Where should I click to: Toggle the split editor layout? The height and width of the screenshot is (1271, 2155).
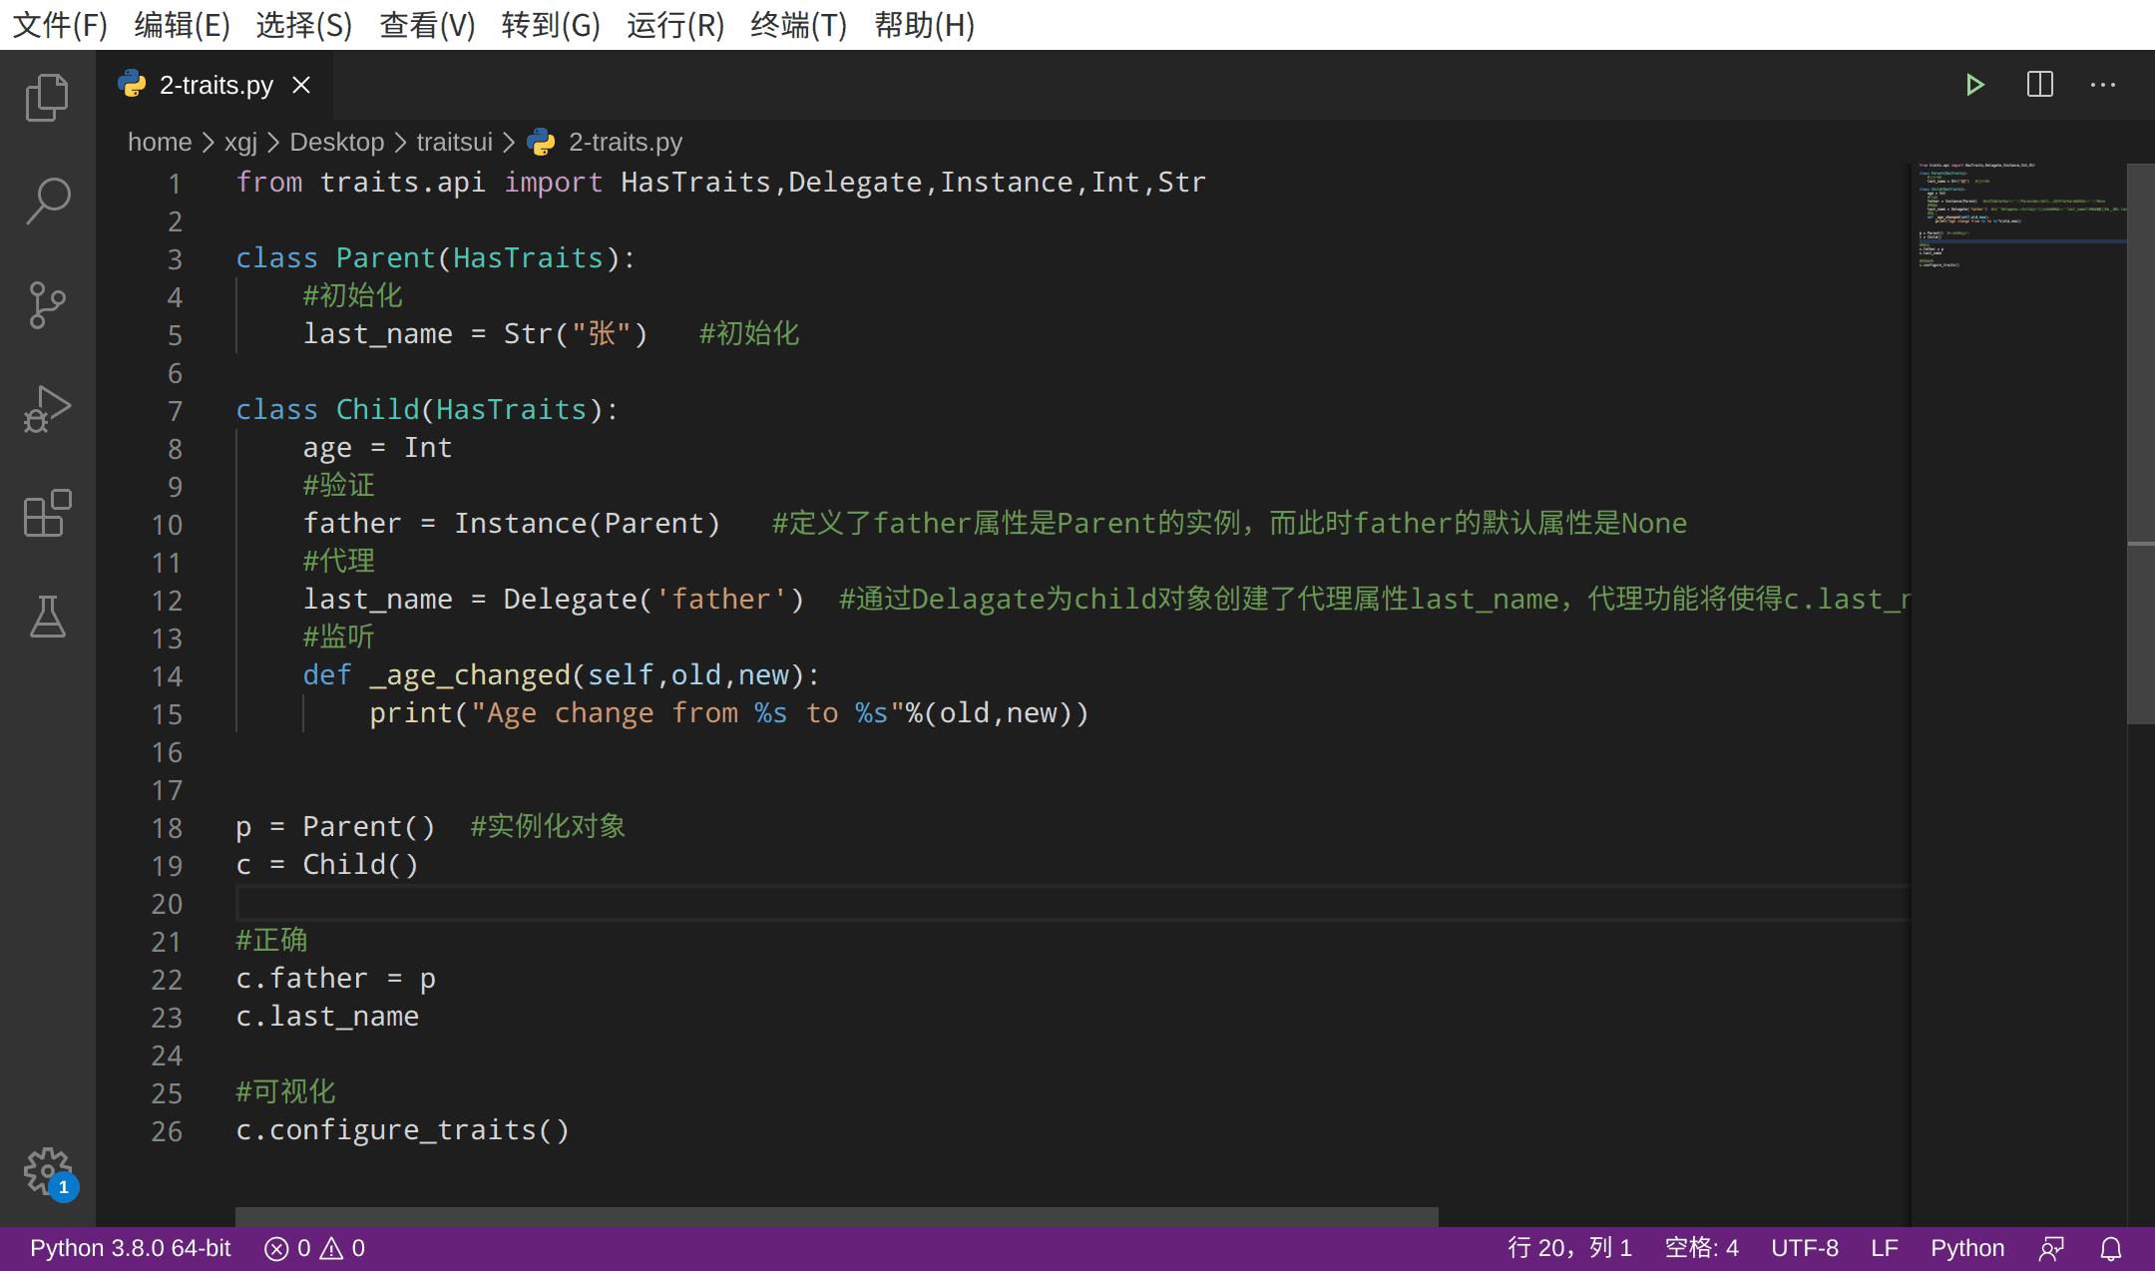2040,84
